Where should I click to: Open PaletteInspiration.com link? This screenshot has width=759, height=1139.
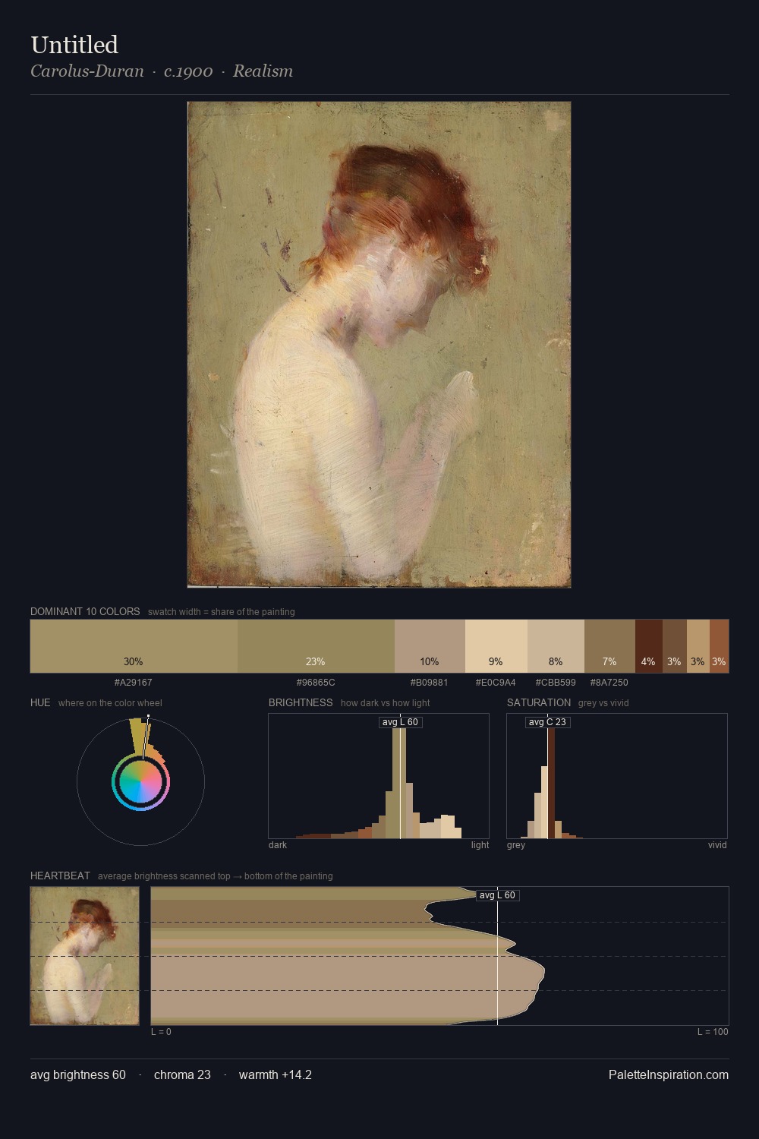tap(669, 1074)
